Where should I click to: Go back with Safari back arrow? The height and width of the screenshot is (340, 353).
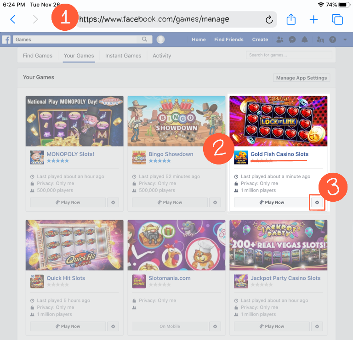click(13, 19)
